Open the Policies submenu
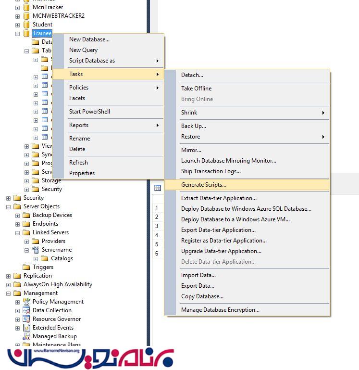The height and width of the screenshot is (370, 359). (108, 88)
